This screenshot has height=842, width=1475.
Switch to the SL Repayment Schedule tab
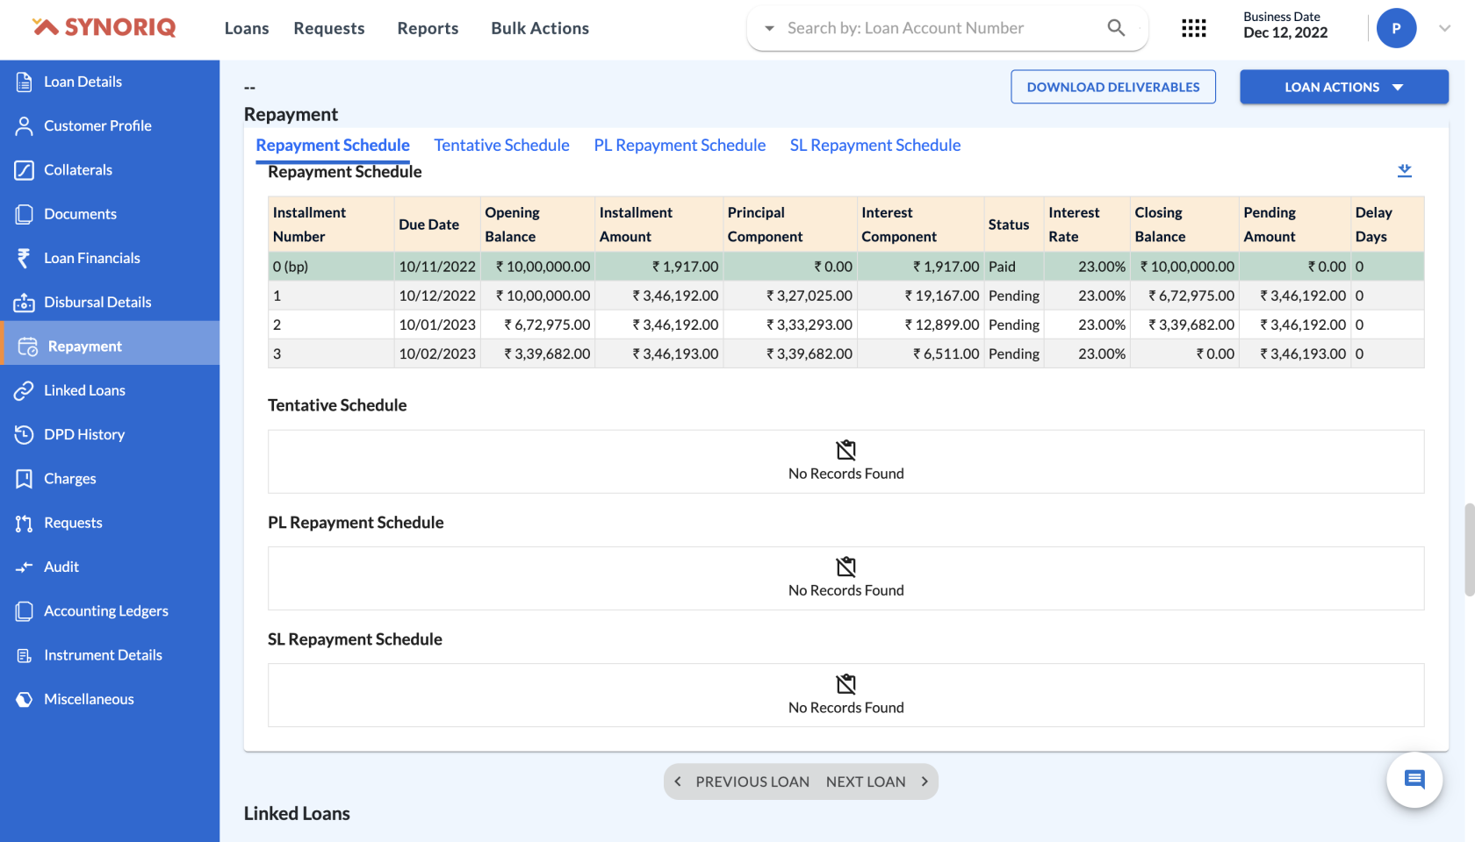[x=875, y=146]
